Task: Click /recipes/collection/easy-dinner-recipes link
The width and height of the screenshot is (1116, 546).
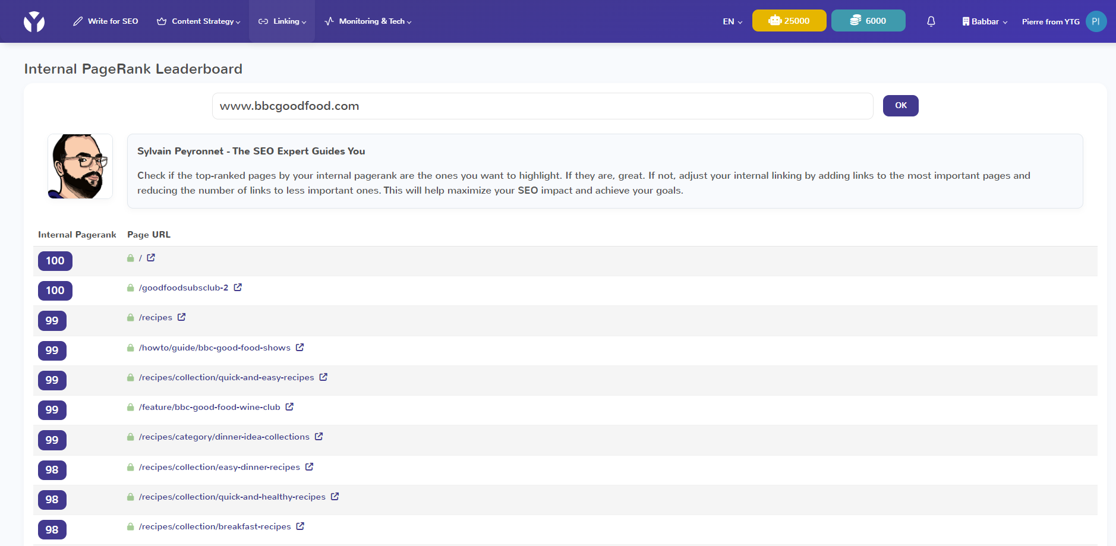Action: [219, 467]
